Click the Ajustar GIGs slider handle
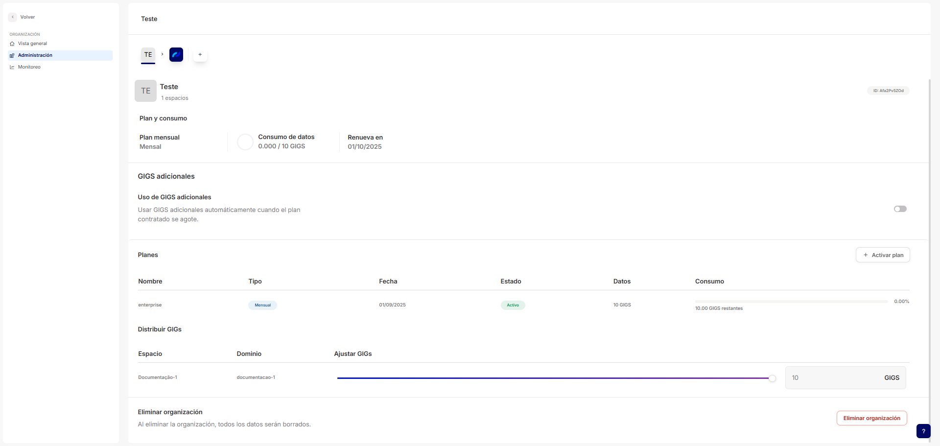The width and height of the screenshot is (940, 446). coord(772,378)
